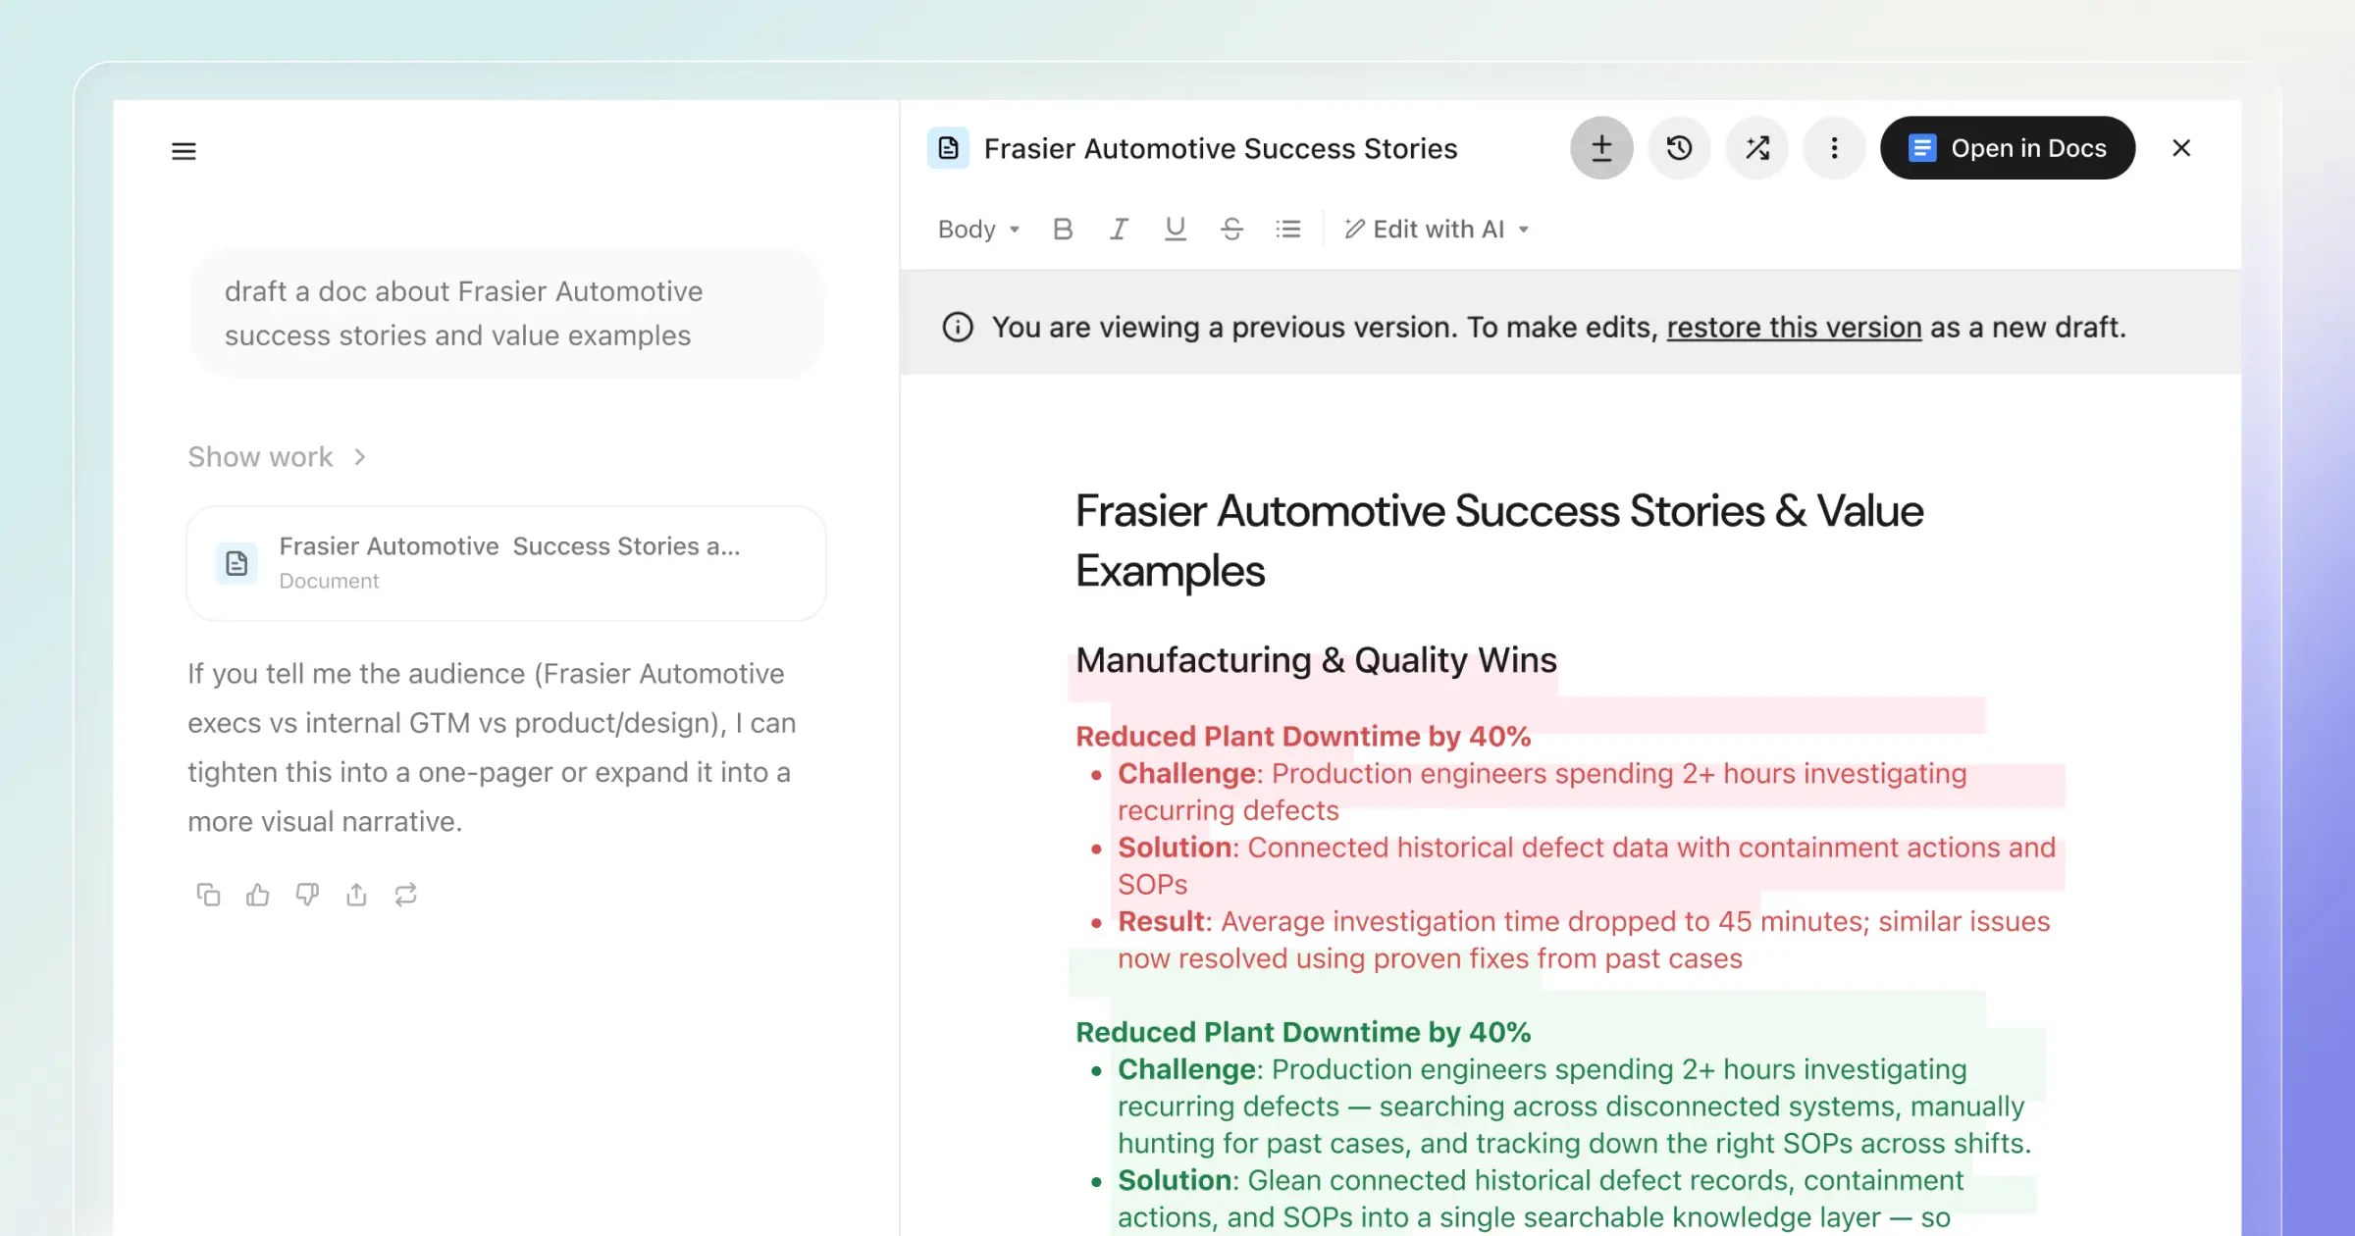Click the shuffle arrows icon

pyautogui.click(x=1757, y=148)
